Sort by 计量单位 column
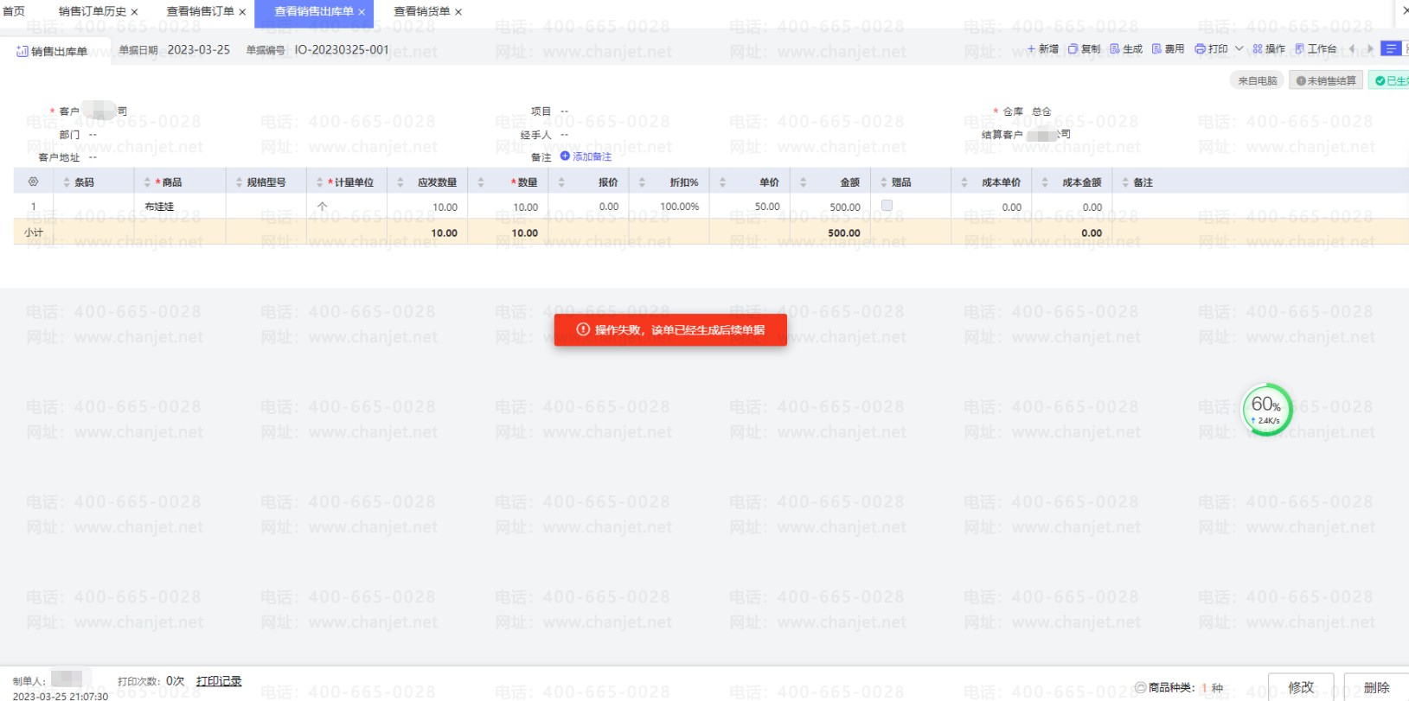The image size is (1409, 701). [x=319, y=182]
